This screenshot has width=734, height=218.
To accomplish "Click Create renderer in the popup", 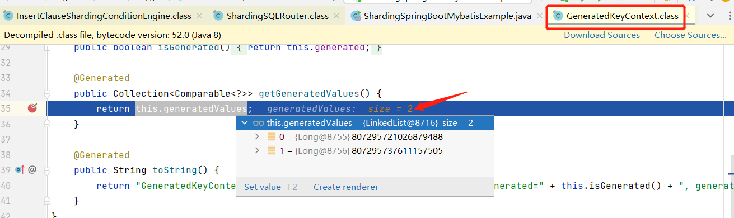I will tap(346, 187).
